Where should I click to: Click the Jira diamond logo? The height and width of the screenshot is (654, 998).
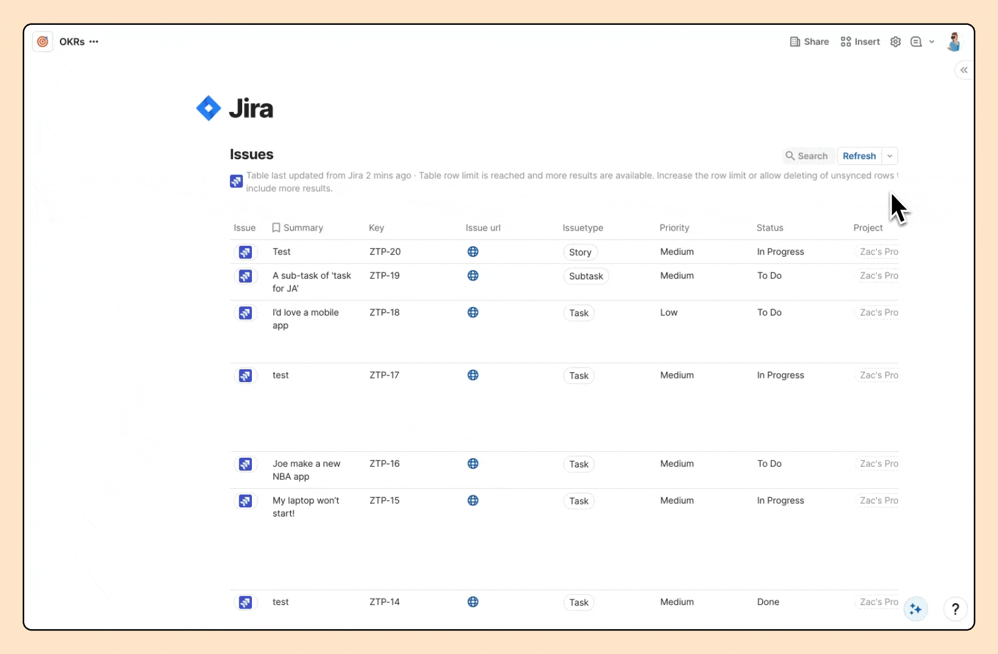[x=209, y=108]
